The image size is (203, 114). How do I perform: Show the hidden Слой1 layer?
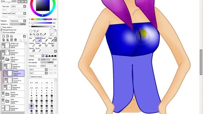point(3,107)
